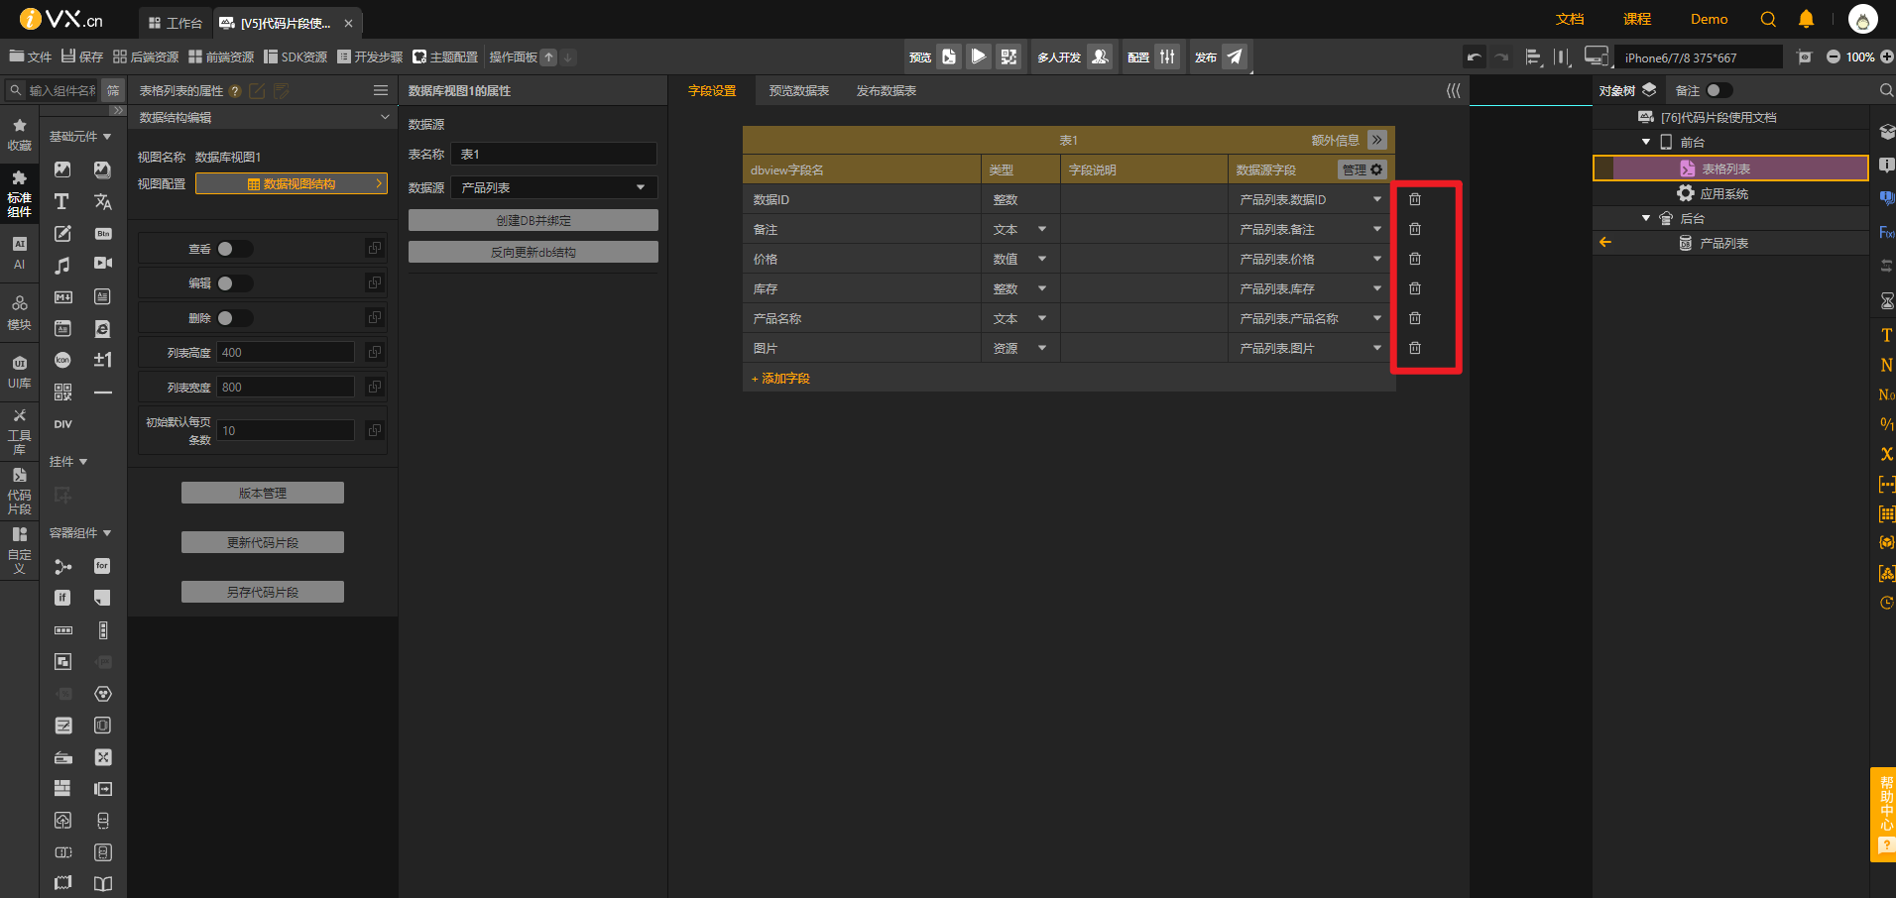The width and height of the screenshot is (1896, 898).
Task: Open the top-right search magnifier
Action: (x=1768, y=19)
